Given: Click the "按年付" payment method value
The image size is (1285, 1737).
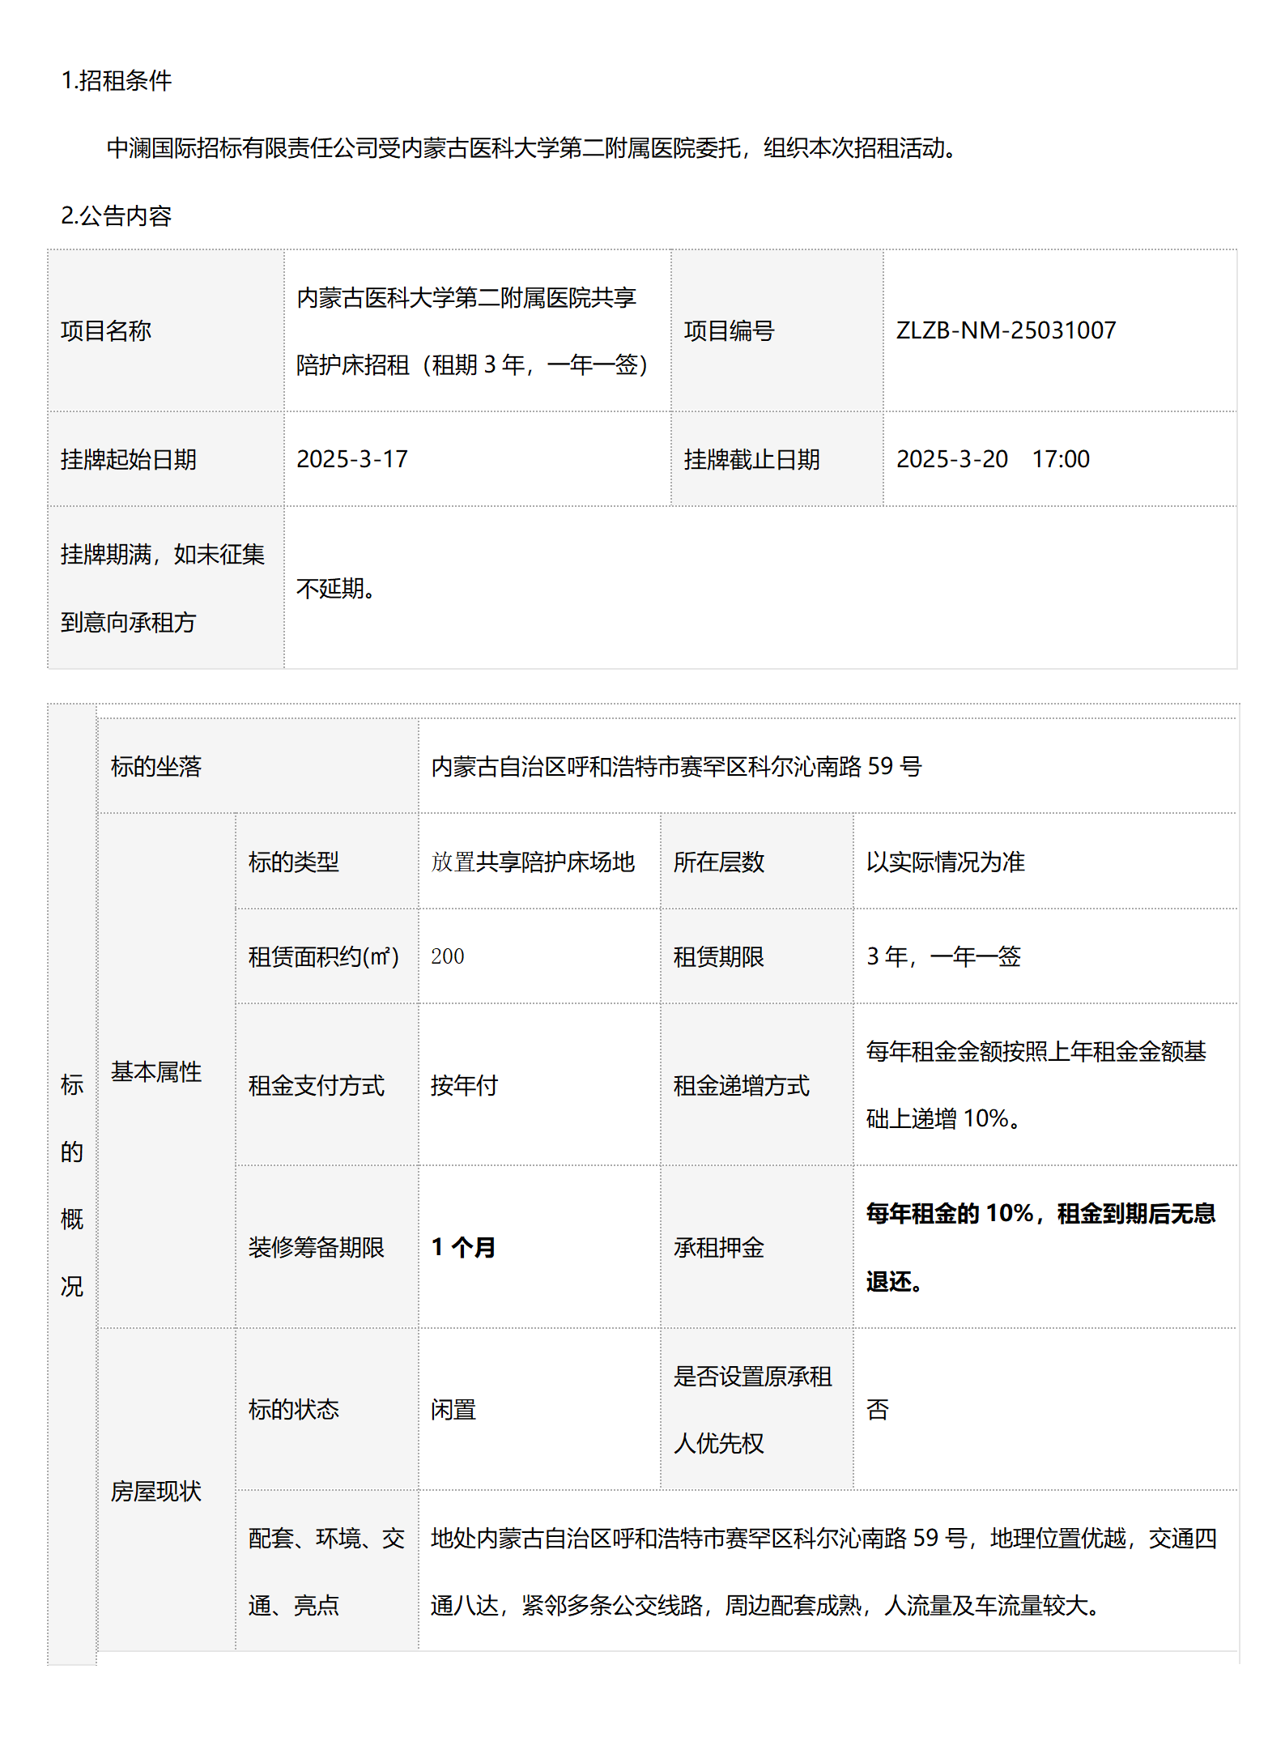Looking at the screenshot, I should click(464, 1086).
